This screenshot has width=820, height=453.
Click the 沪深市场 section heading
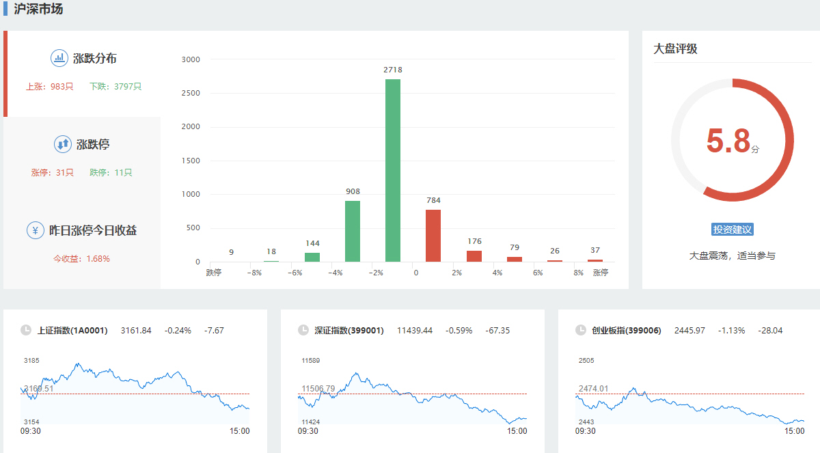(x=38, y=10)
